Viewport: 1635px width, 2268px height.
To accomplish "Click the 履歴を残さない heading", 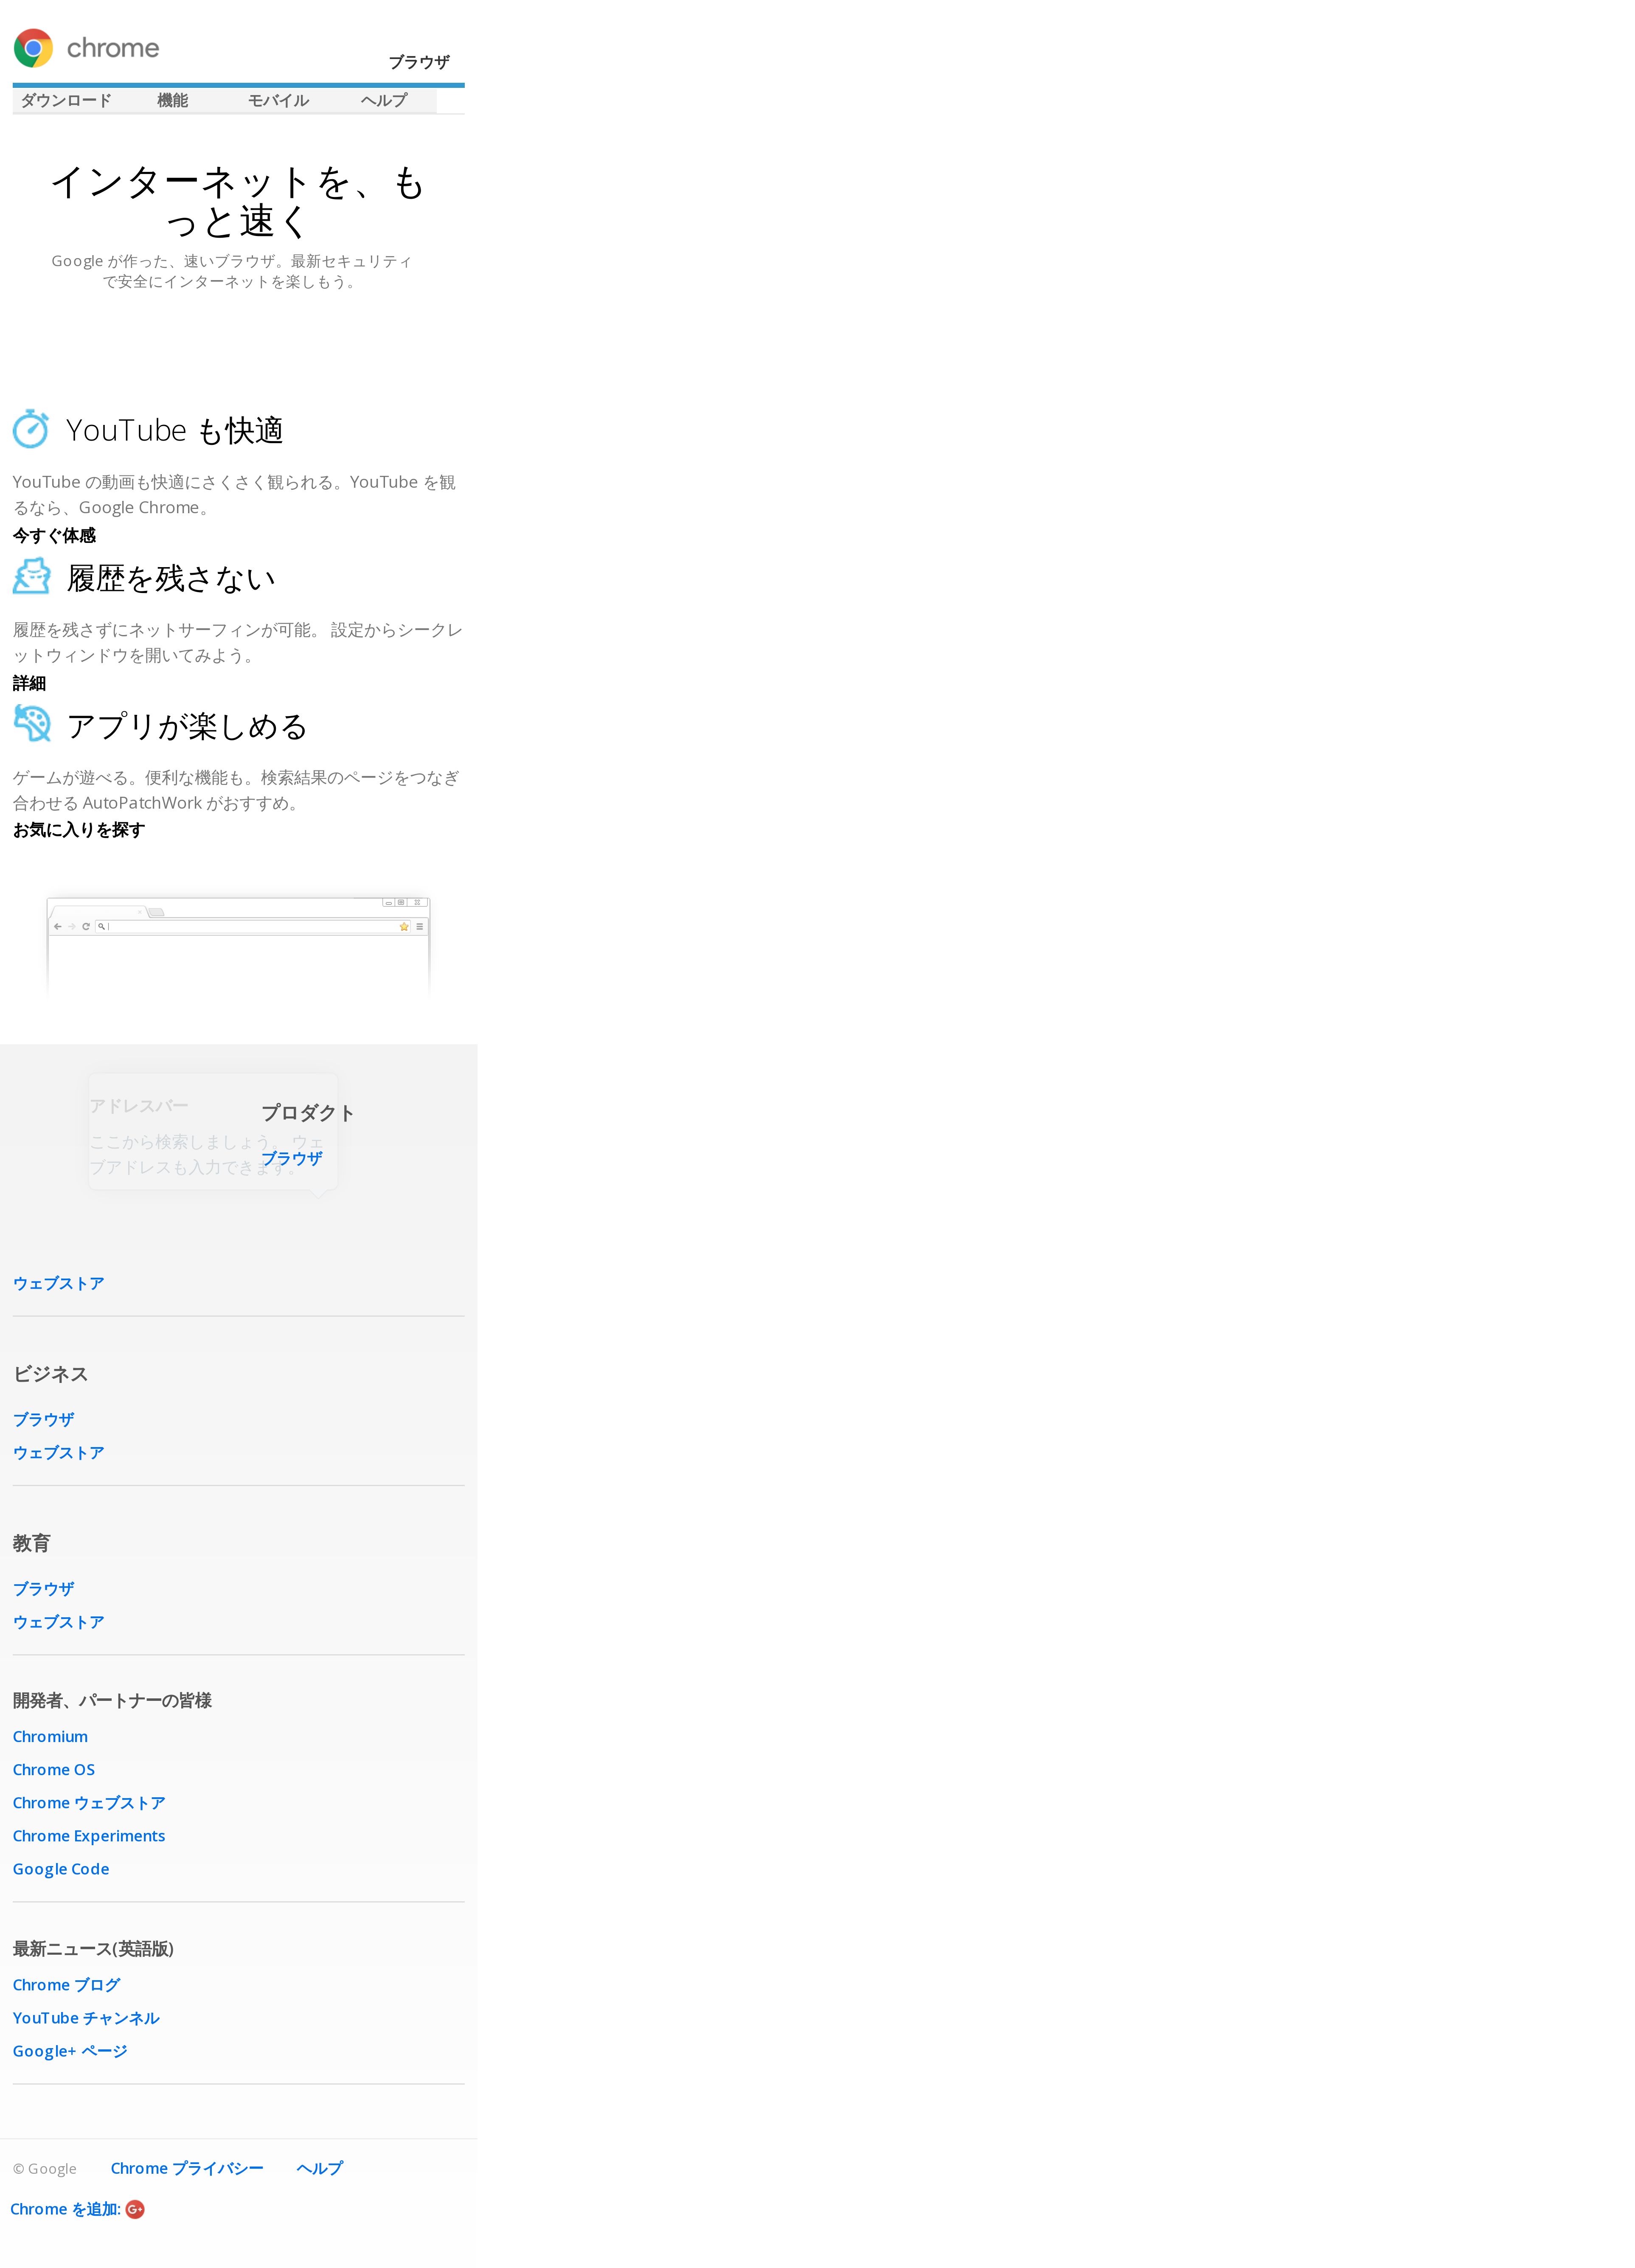I will point(171,578).
